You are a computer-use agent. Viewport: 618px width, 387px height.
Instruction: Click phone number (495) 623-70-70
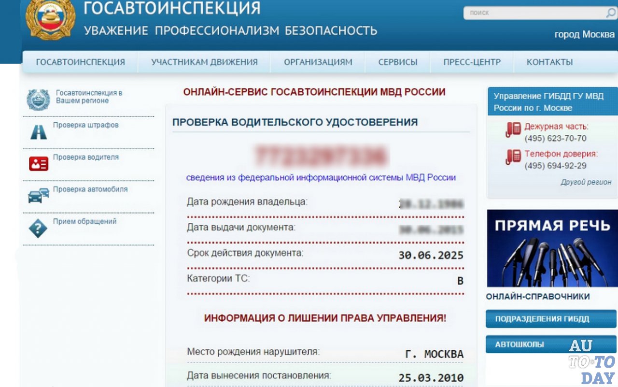pos(555,138)
